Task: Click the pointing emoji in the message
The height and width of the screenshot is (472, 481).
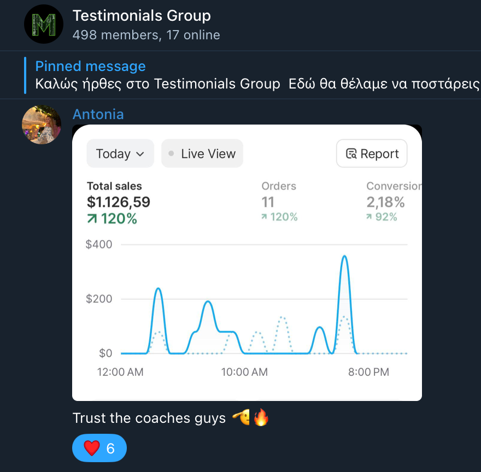Action: 241,418
